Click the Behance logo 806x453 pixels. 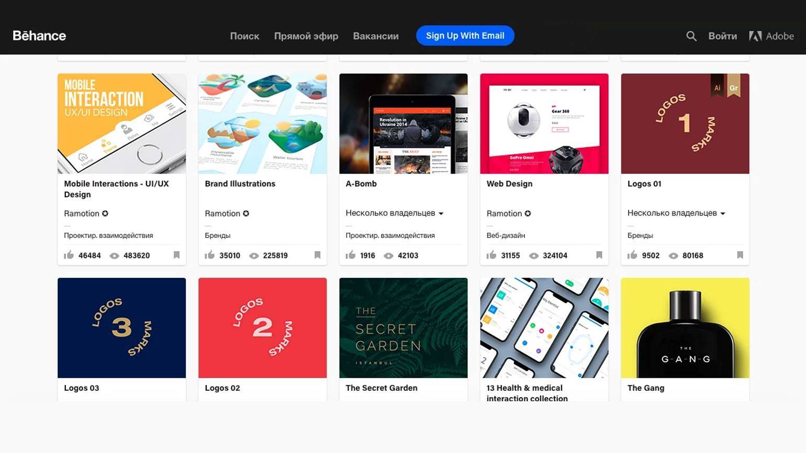39,36
